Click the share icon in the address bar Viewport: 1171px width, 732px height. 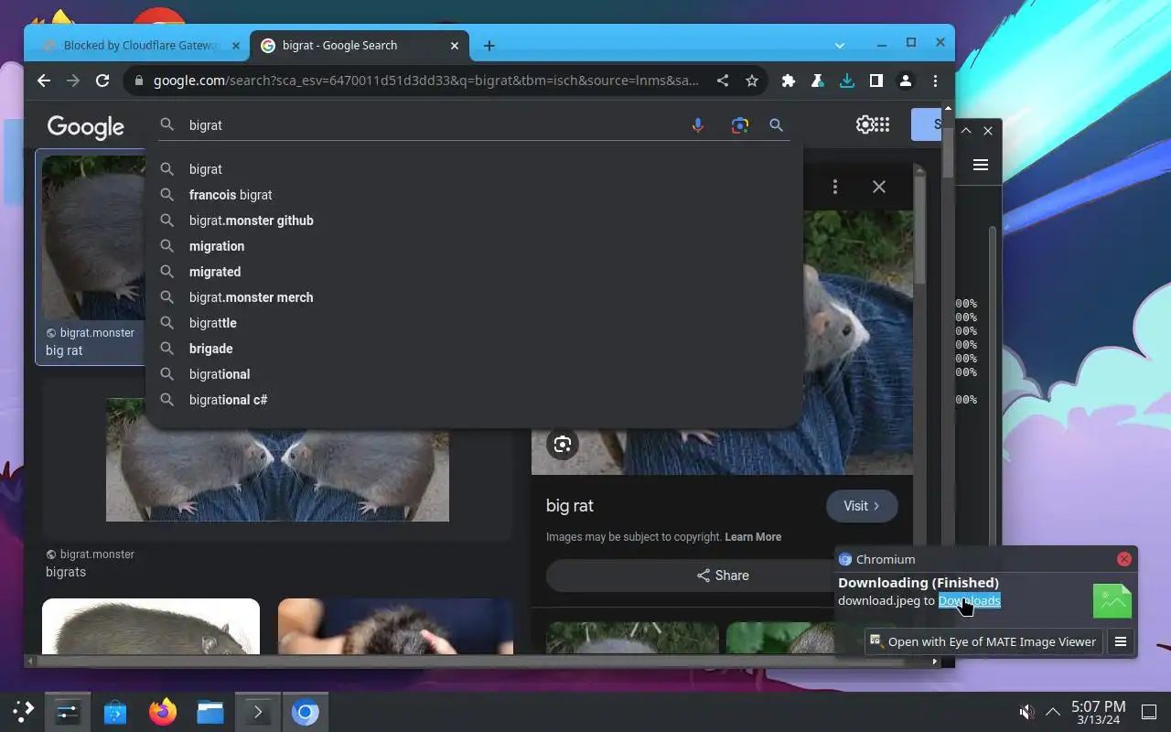(x=723, y=81)
